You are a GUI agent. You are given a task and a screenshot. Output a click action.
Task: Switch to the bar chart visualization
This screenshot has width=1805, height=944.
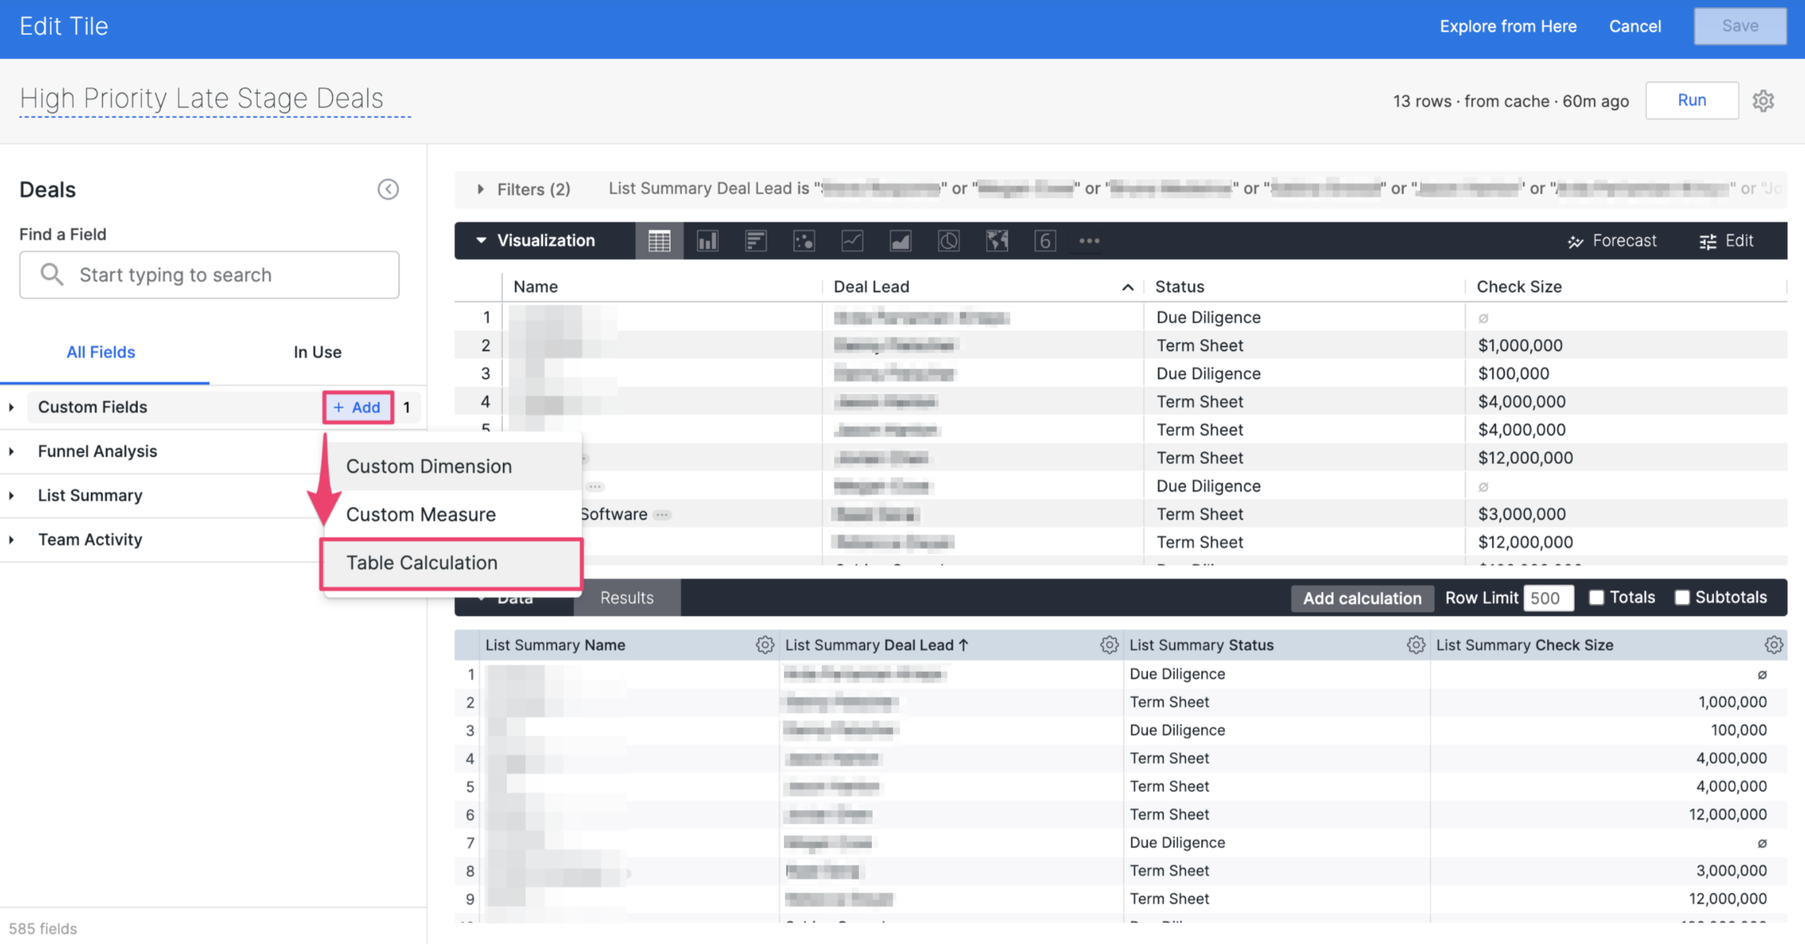[x=756, y=240]
